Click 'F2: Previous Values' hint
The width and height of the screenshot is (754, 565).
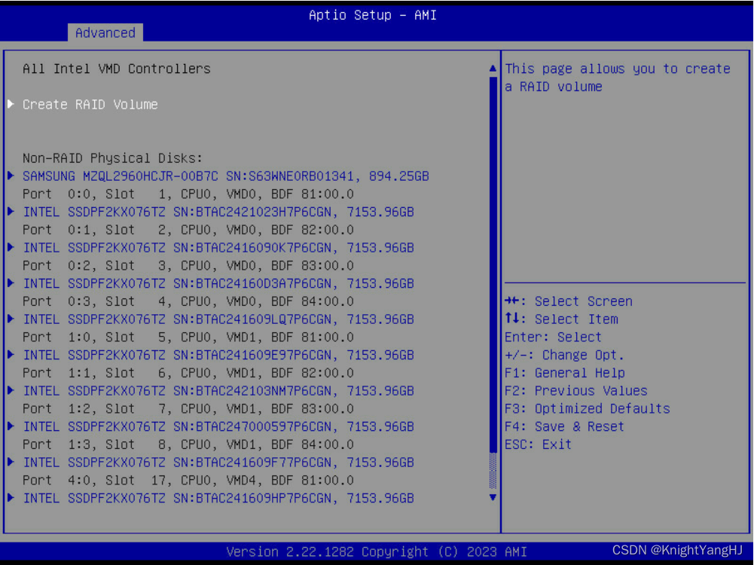coord(576,390)
